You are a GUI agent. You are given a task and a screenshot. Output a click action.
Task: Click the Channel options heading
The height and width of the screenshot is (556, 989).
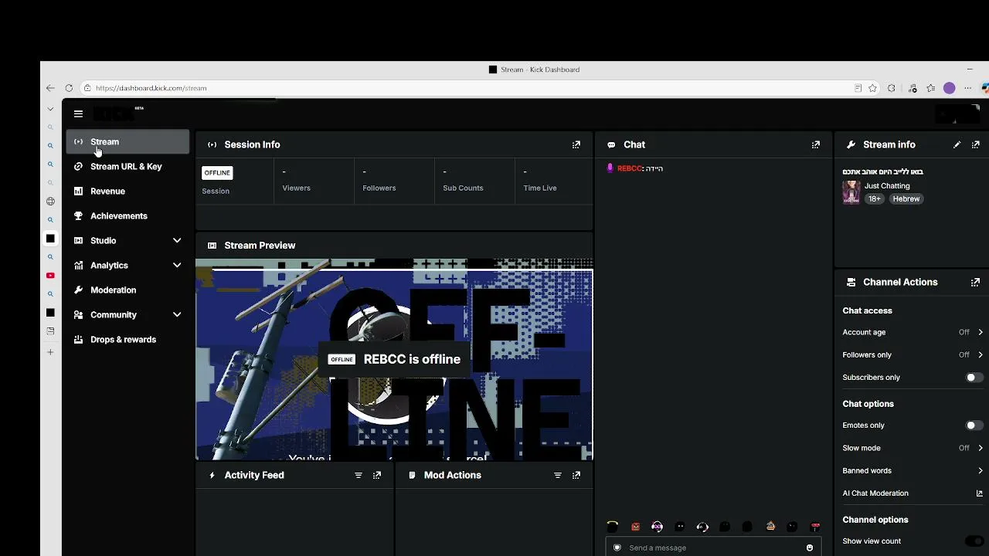click(x=875, y=520)
